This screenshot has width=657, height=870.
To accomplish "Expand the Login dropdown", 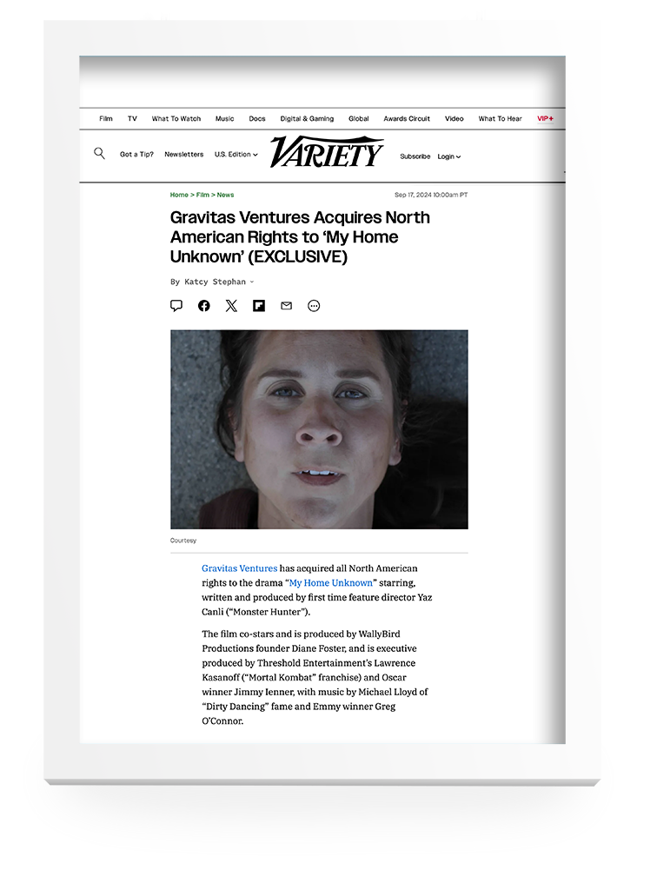I will point(449,156).
